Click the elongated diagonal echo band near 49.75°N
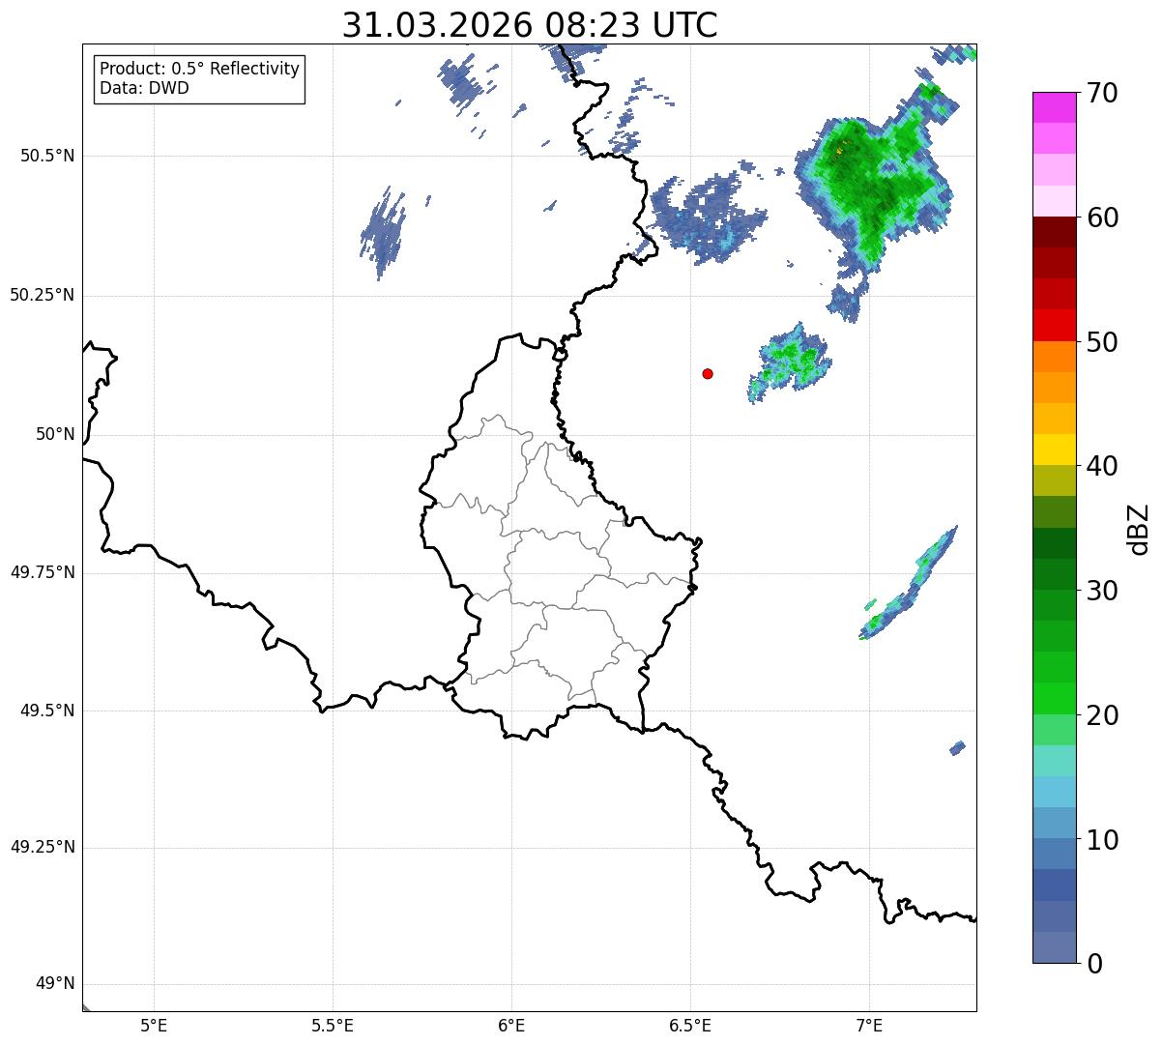The image size is (1162, 1045). tap(910, 583)
